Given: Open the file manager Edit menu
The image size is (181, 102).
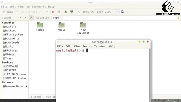Looking at the screenshot, I should tap(12, 7).
